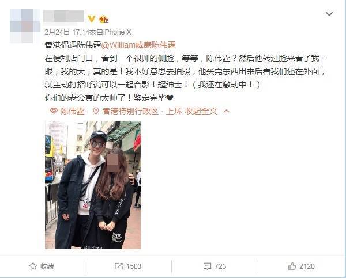
Task: Click the membership crown badge icon
Action: click(104, 19)
